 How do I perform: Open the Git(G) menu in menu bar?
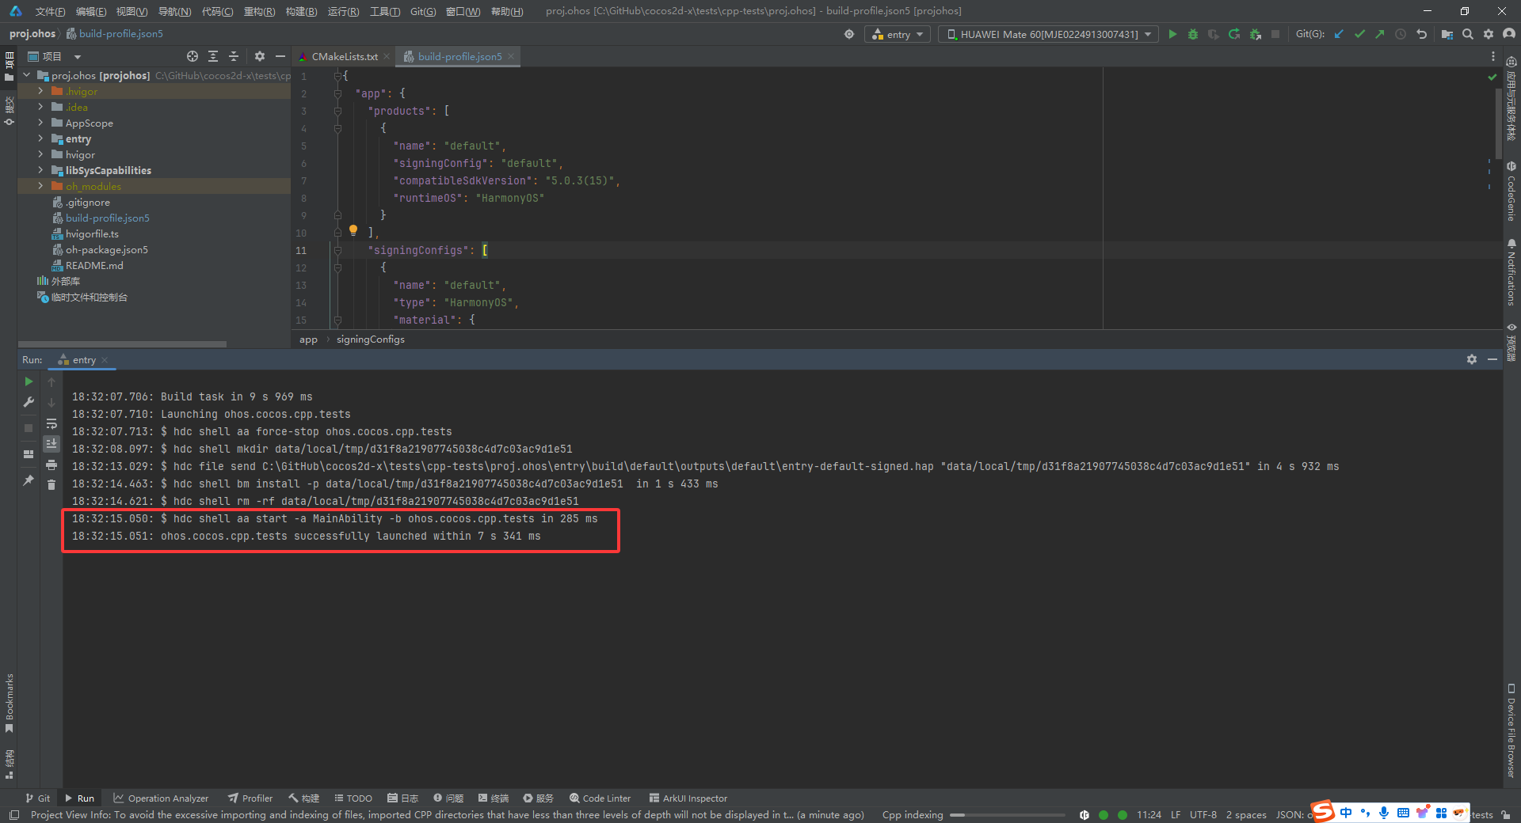(423, 11)
